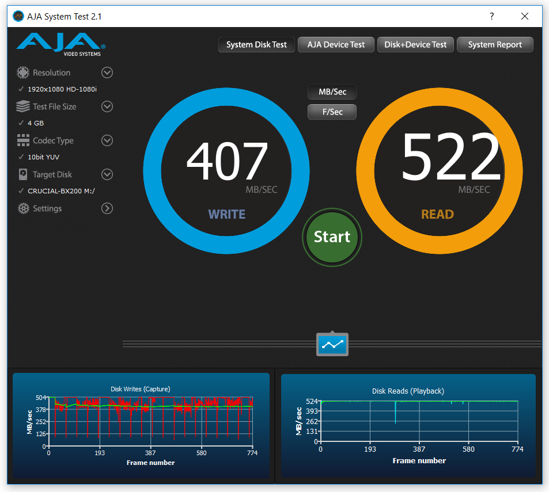Click the Disk Reads (Playback) graph
Image resolution: width=549 pixels, height=492 pixels.
408,426
